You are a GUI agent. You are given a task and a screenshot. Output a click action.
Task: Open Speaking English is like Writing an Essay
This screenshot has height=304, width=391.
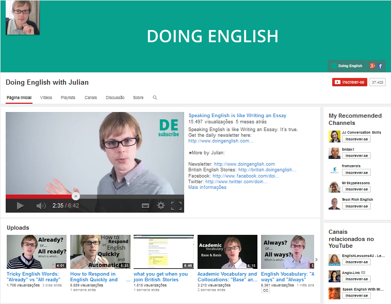(237, 116)
